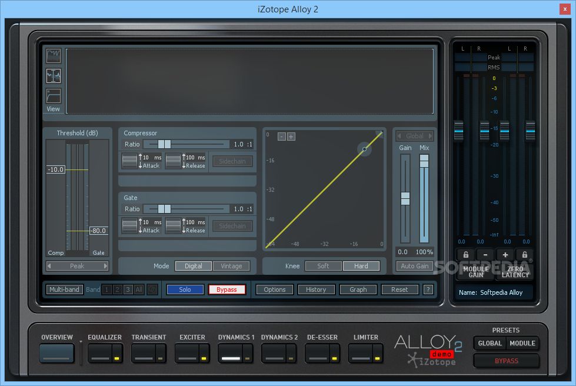This screenshot has width=576, height=386.
Task: Toggle De-Esser module power indicator
Action: [x=334, y=358]
